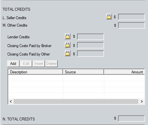Click the Closing Costs Paid by Other label
The height and width of the screenshot is (125, 148).
pyautogui.click(x=29, y=54)
